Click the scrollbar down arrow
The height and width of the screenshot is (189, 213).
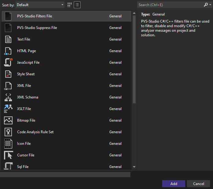[x=134, y=167]
